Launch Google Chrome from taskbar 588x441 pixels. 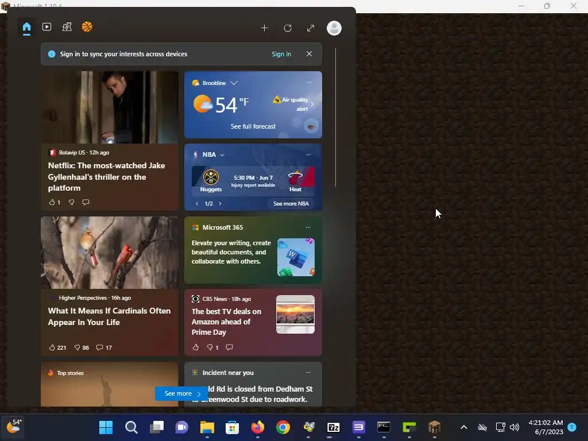click(x=283, y=427)
